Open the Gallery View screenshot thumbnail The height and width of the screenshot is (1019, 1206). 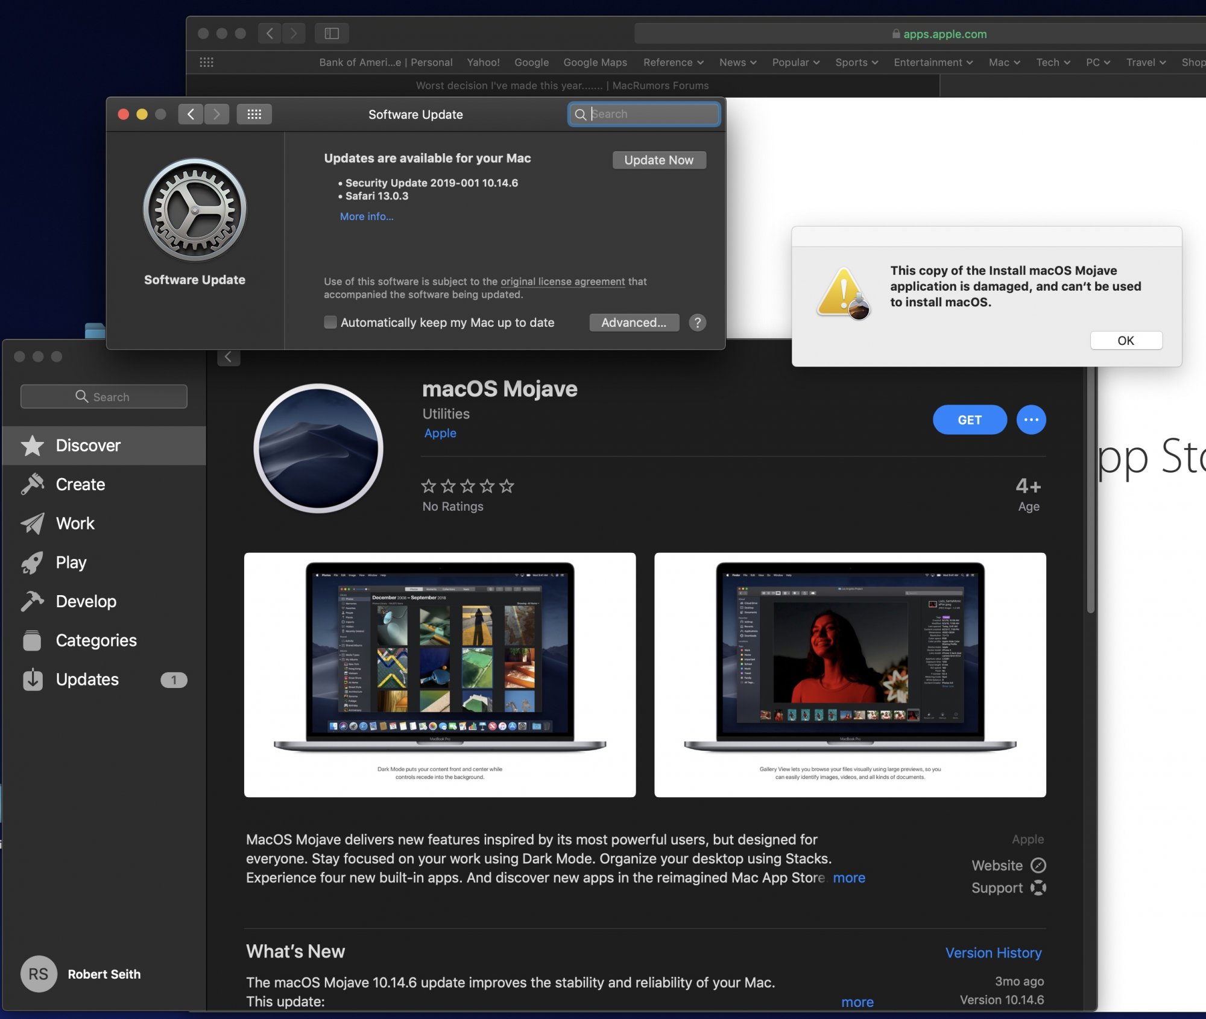pyautogui.click(x=850, y=675)
